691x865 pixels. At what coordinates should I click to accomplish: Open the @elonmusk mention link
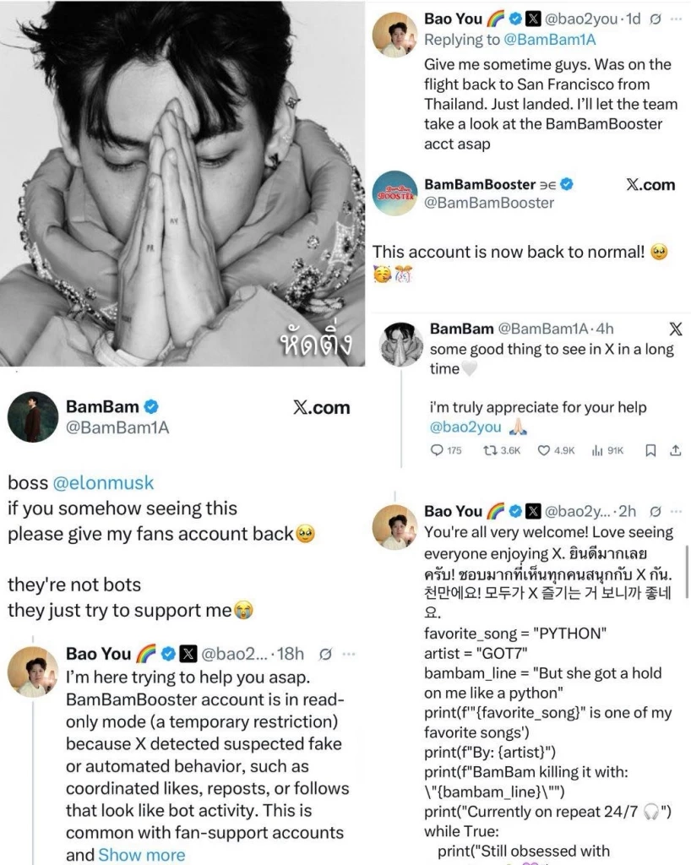click(x=104, y=483)
